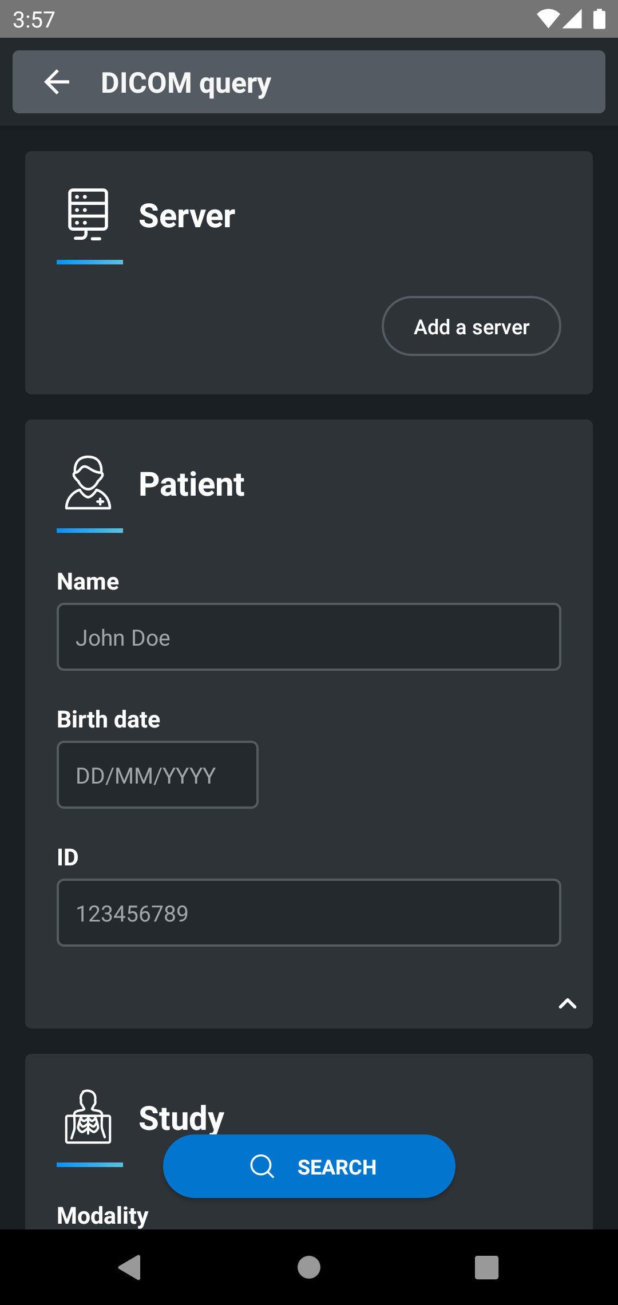
Task: Tap the battery icon in status bar
Action: 599,19
